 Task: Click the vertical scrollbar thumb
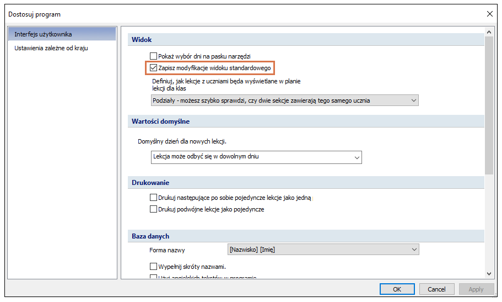(x=489, y=105)
